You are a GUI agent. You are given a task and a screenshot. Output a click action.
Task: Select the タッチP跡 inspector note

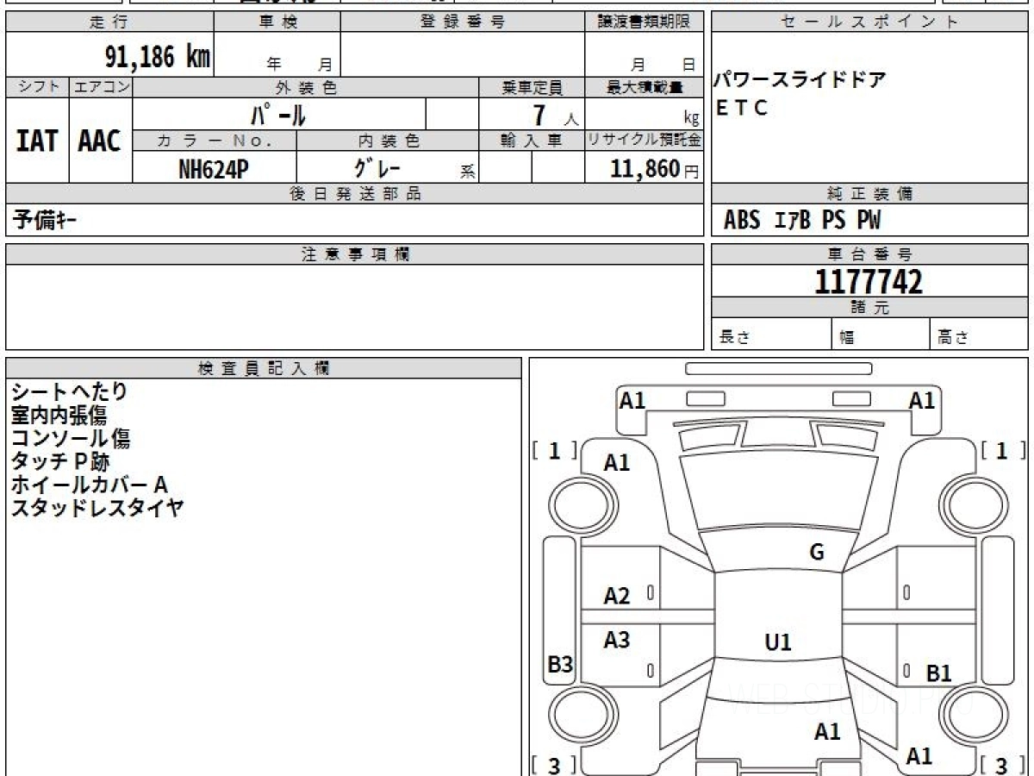tap(60, 461)
